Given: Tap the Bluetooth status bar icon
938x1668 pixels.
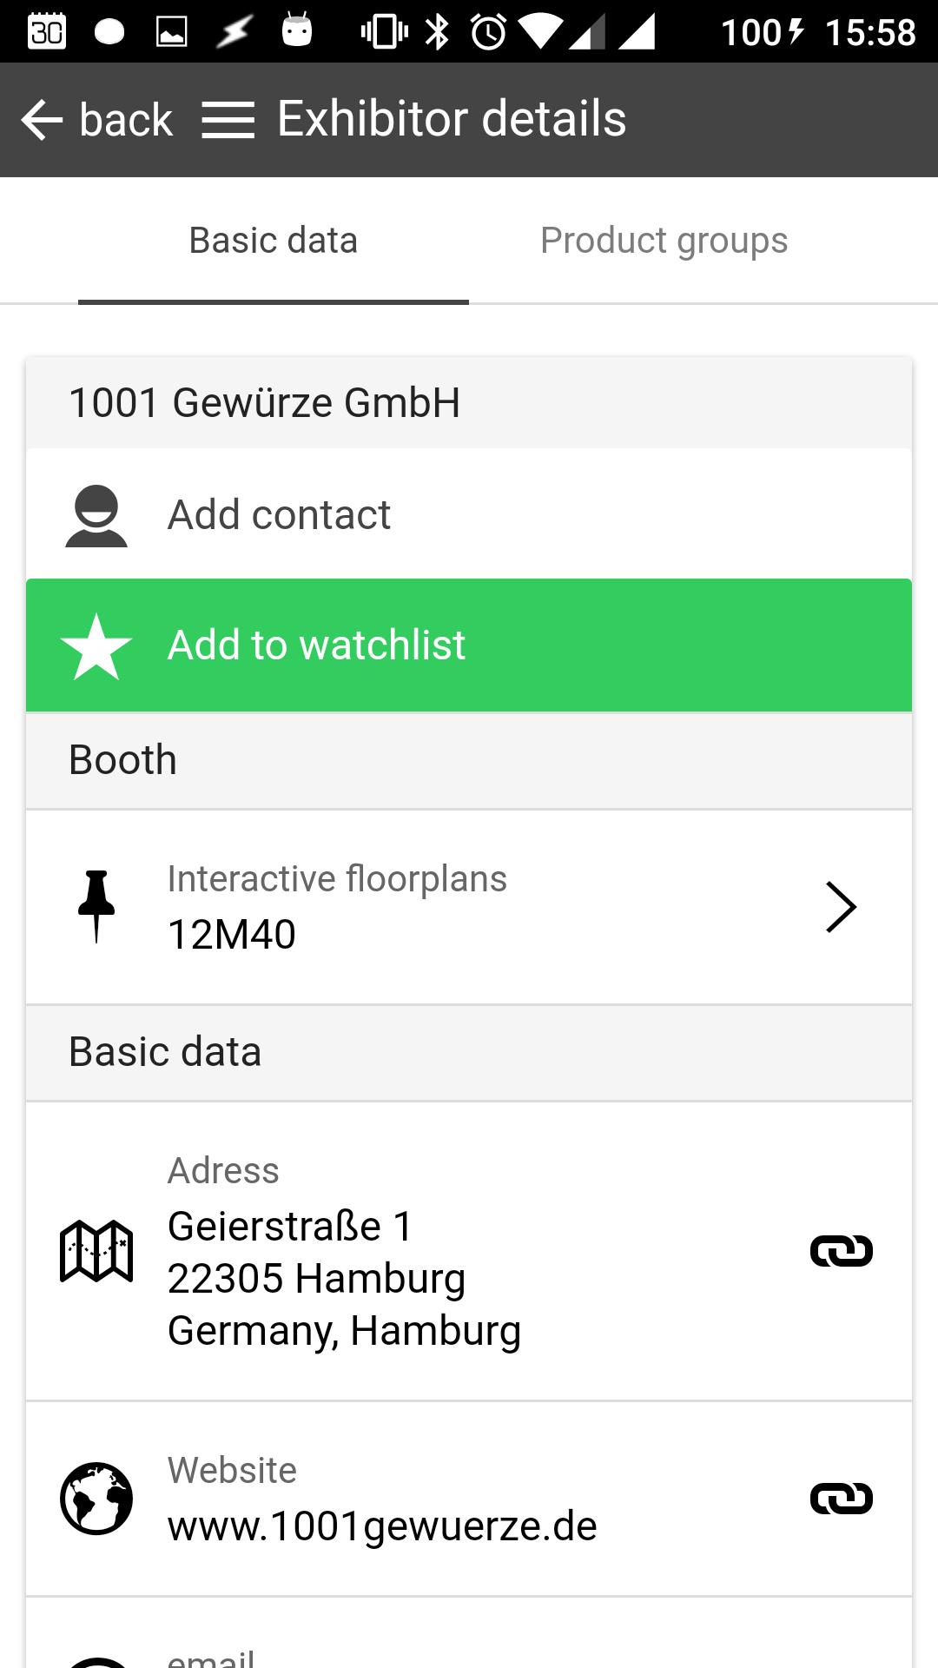Looking at the screenshot, I should pyautogui.click(x=437, y=32).
